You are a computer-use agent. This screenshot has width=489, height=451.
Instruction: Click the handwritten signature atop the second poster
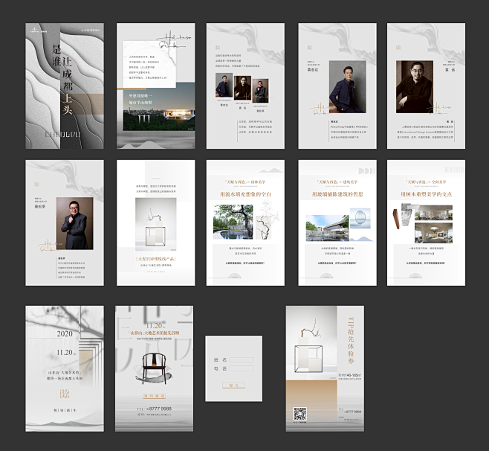pos(173,39)
